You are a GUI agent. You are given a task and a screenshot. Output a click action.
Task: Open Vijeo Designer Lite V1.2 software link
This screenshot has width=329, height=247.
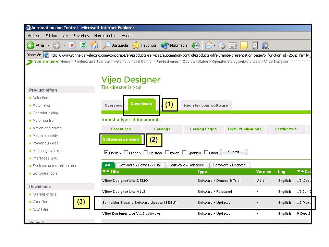pos(131,214)
